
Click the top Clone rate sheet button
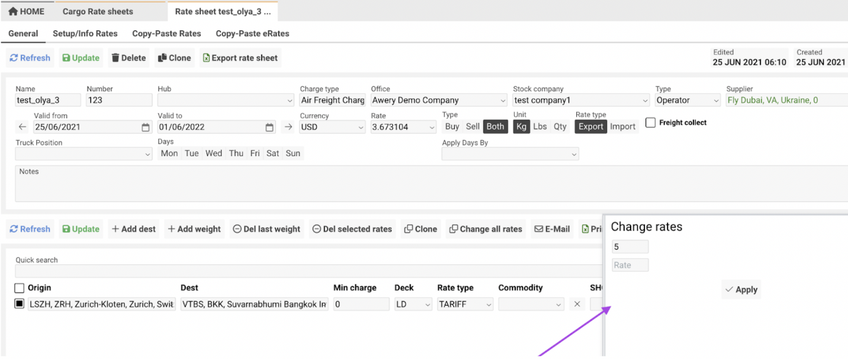(174, 58)
